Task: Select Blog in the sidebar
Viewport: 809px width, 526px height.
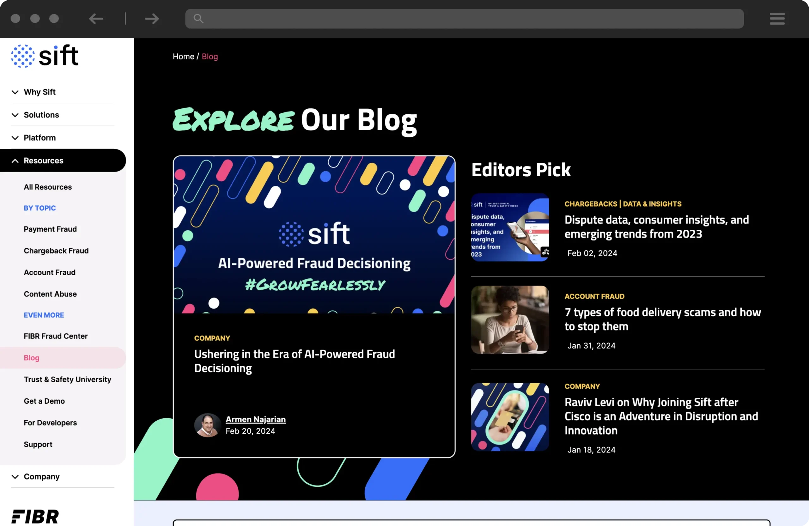Action: click(32, 358)
